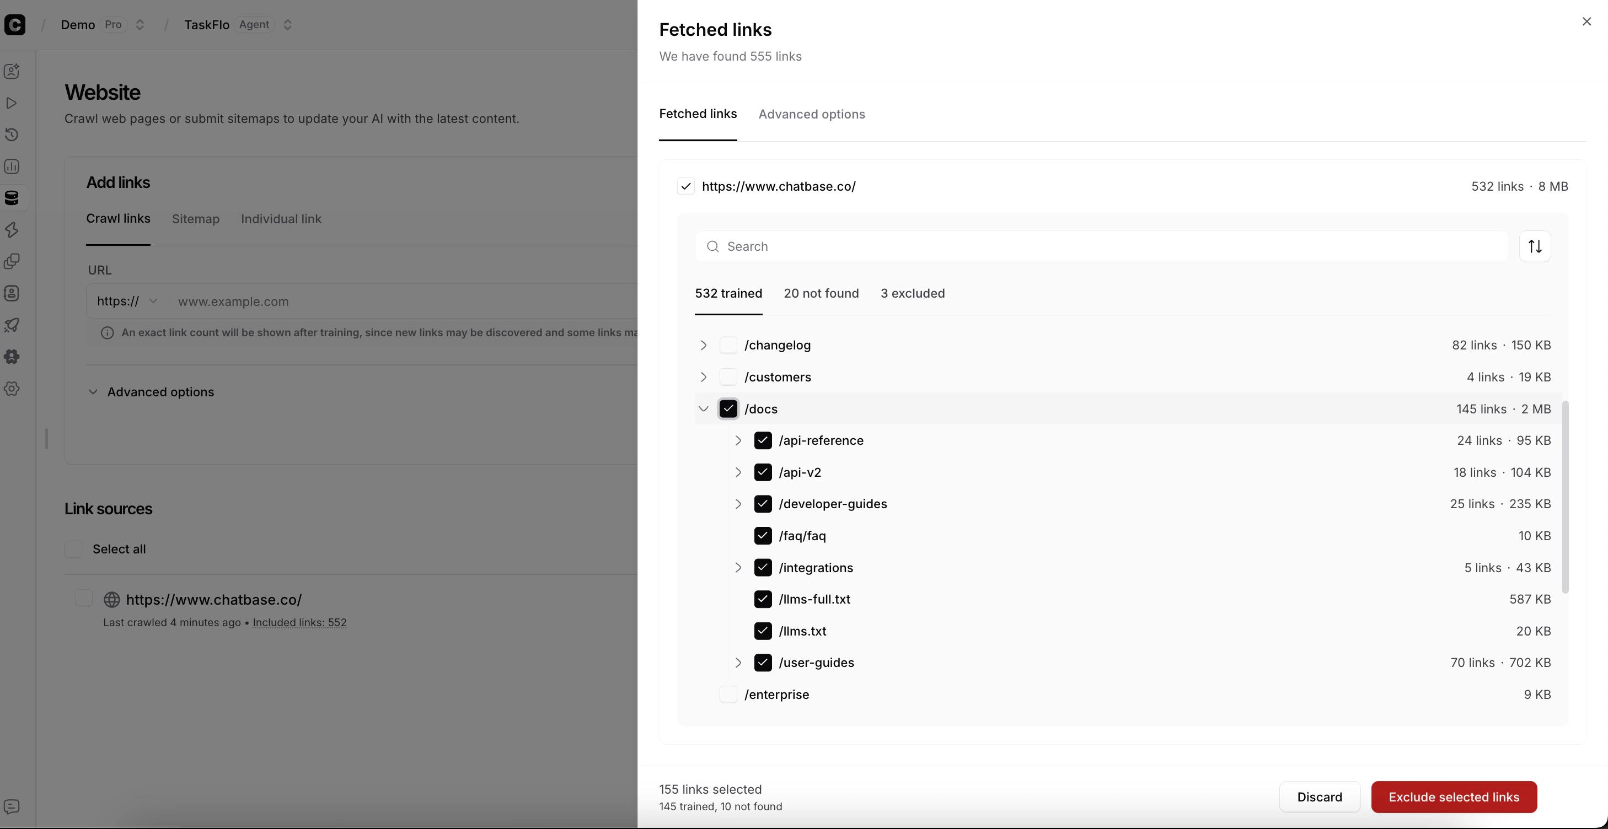This screenshot has width=1608, height=829.
Task: Switch to the 20 not found tab
Action: pyautogui.click(x=821, y=293)
